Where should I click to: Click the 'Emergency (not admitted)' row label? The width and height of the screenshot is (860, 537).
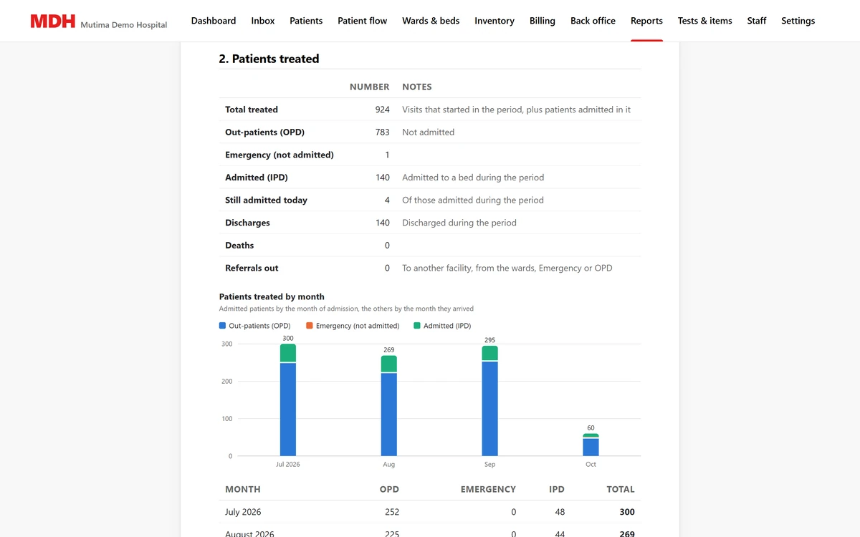pos(279,155)
